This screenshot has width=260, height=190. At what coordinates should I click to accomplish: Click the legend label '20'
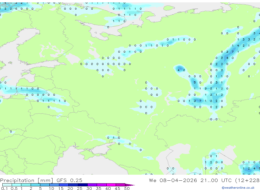70,188
